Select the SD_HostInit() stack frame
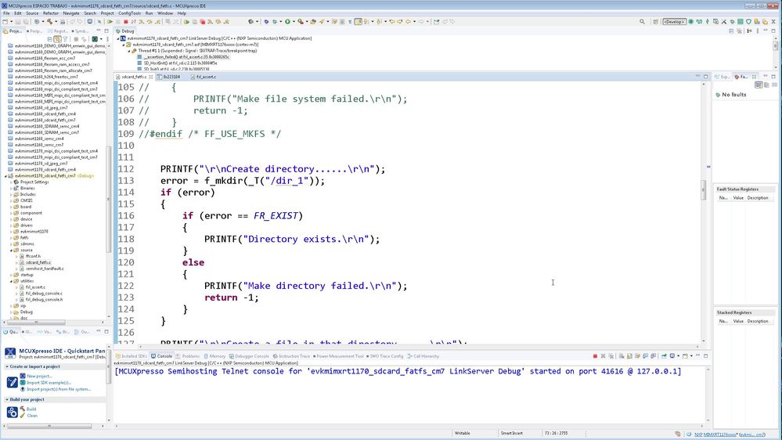 (180, 63)
